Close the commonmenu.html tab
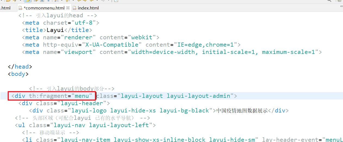The width and height of the screenshot is (343, 142). coord(68,8)
